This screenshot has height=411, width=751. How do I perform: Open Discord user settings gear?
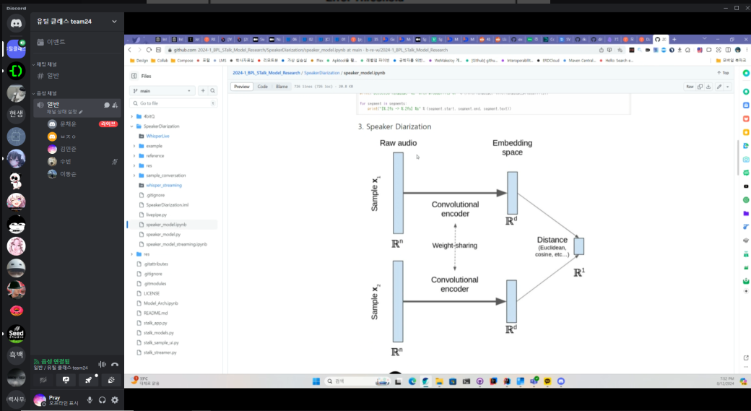click(114, 400)
